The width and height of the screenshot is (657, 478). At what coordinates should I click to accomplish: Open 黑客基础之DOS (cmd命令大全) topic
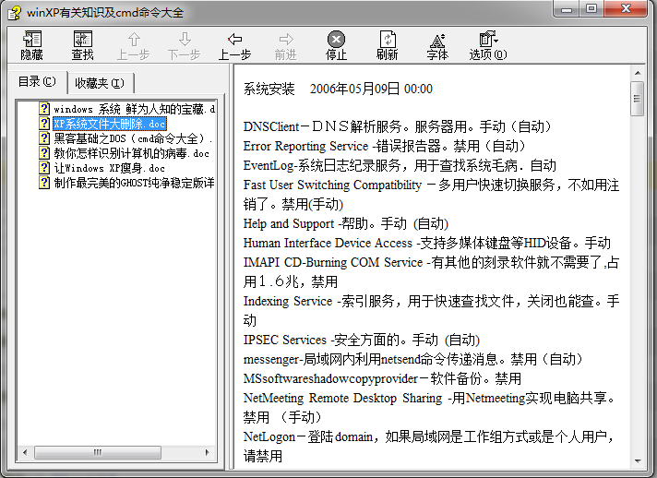(125, 138)
